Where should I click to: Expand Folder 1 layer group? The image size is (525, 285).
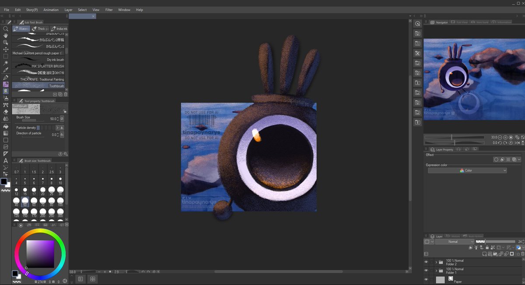click(x=436, y=271)
